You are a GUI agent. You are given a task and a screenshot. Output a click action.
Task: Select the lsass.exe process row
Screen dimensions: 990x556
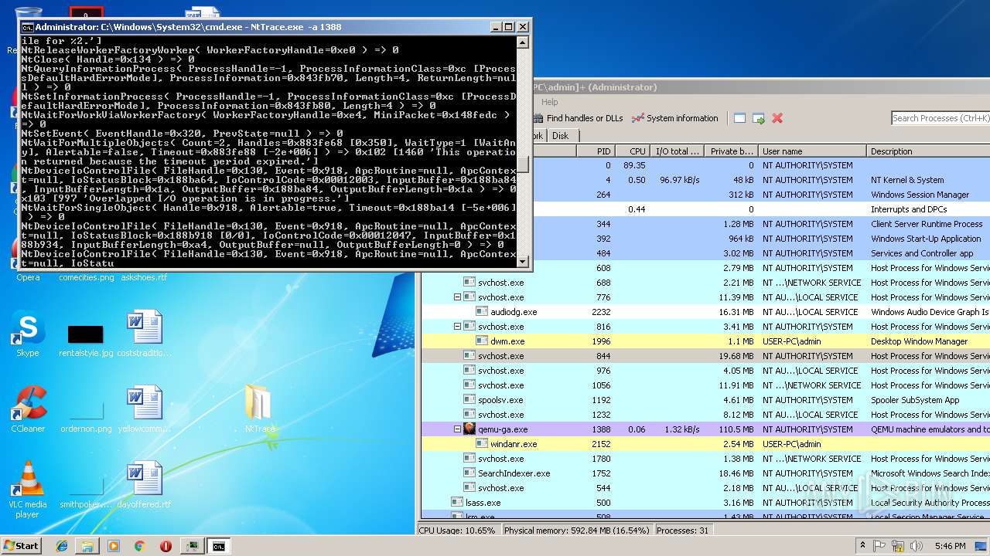[705, 503]
